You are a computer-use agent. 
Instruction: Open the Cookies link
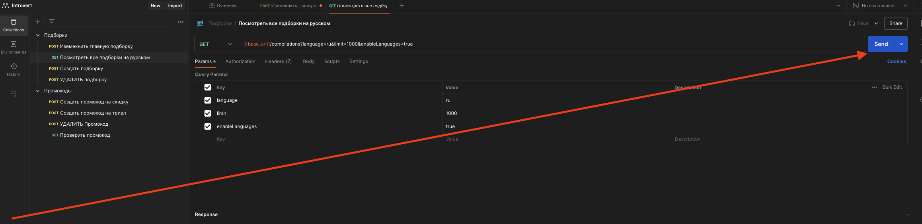(x=896, y=61)
